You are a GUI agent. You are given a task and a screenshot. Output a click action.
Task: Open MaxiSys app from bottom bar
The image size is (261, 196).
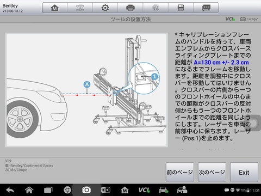point(125,190)
